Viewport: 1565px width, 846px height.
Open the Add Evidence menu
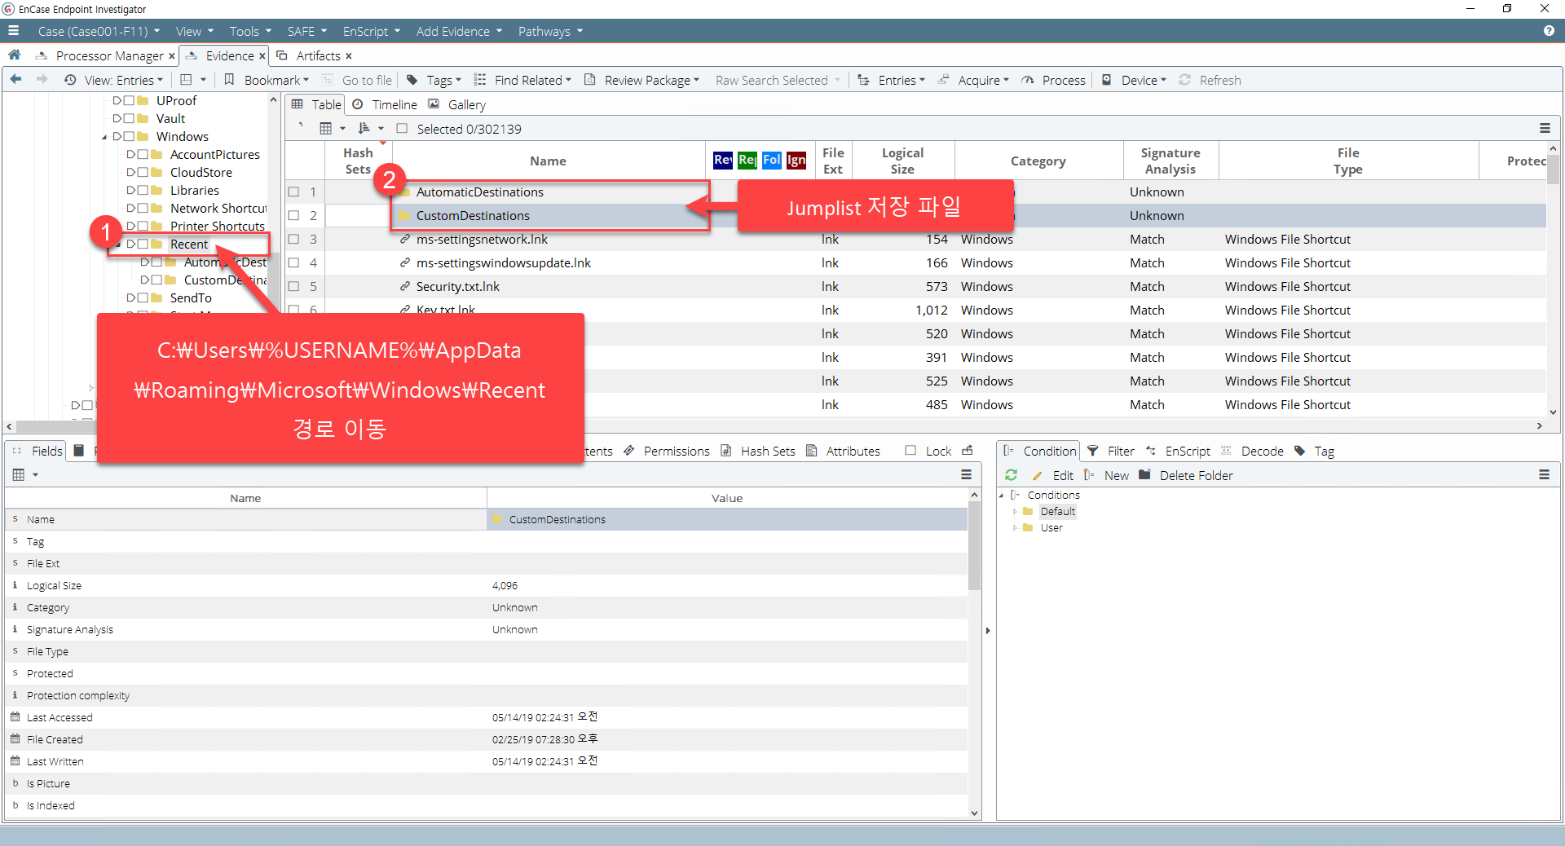459,31
